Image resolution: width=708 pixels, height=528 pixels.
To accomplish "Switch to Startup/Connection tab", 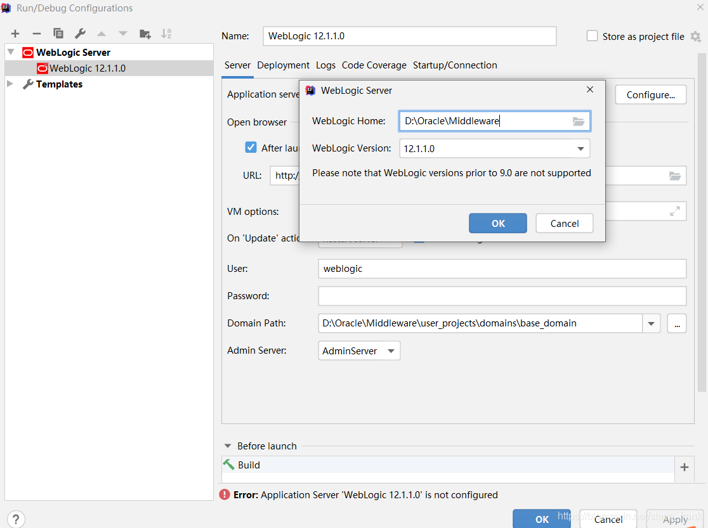I will (455, 65).
